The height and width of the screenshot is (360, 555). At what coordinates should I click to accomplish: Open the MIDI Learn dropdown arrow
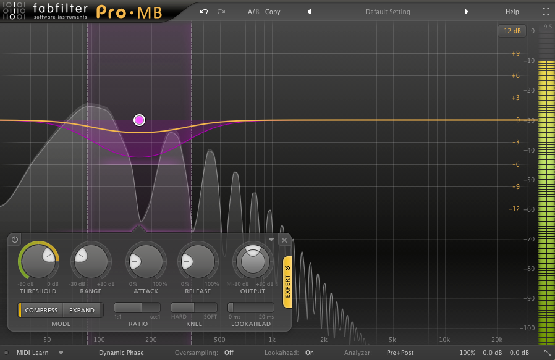click(x=61, y=353)
